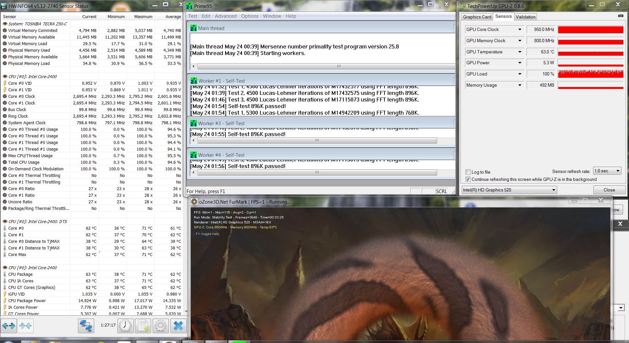Click Worker #4 Self-Test window icon
This screenshot has height=343, width=629.
pyautogui.click(x=194, y=155)
